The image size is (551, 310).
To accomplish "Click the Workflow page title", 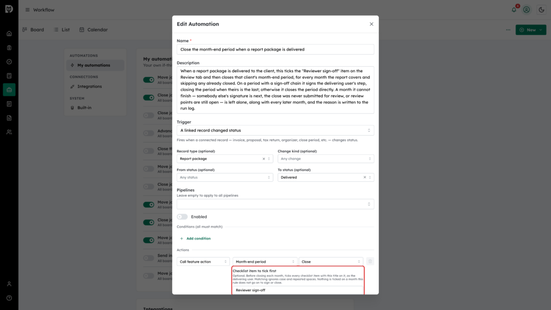I will pyautogui.click(x=44, y=10).
